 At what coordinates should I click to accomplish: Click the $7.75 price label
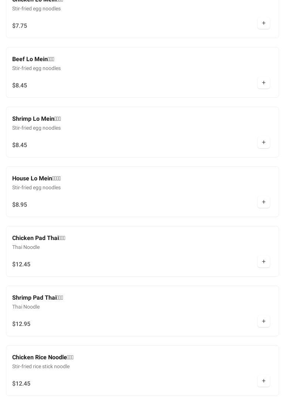point(20,26)
